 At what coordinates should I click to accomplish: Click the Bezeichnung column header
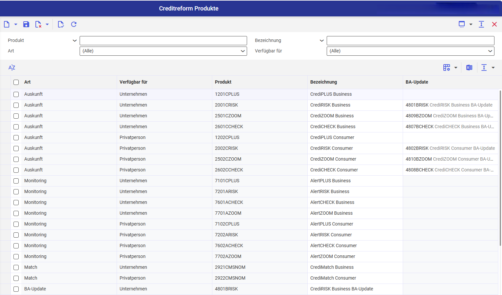[323, 82]
